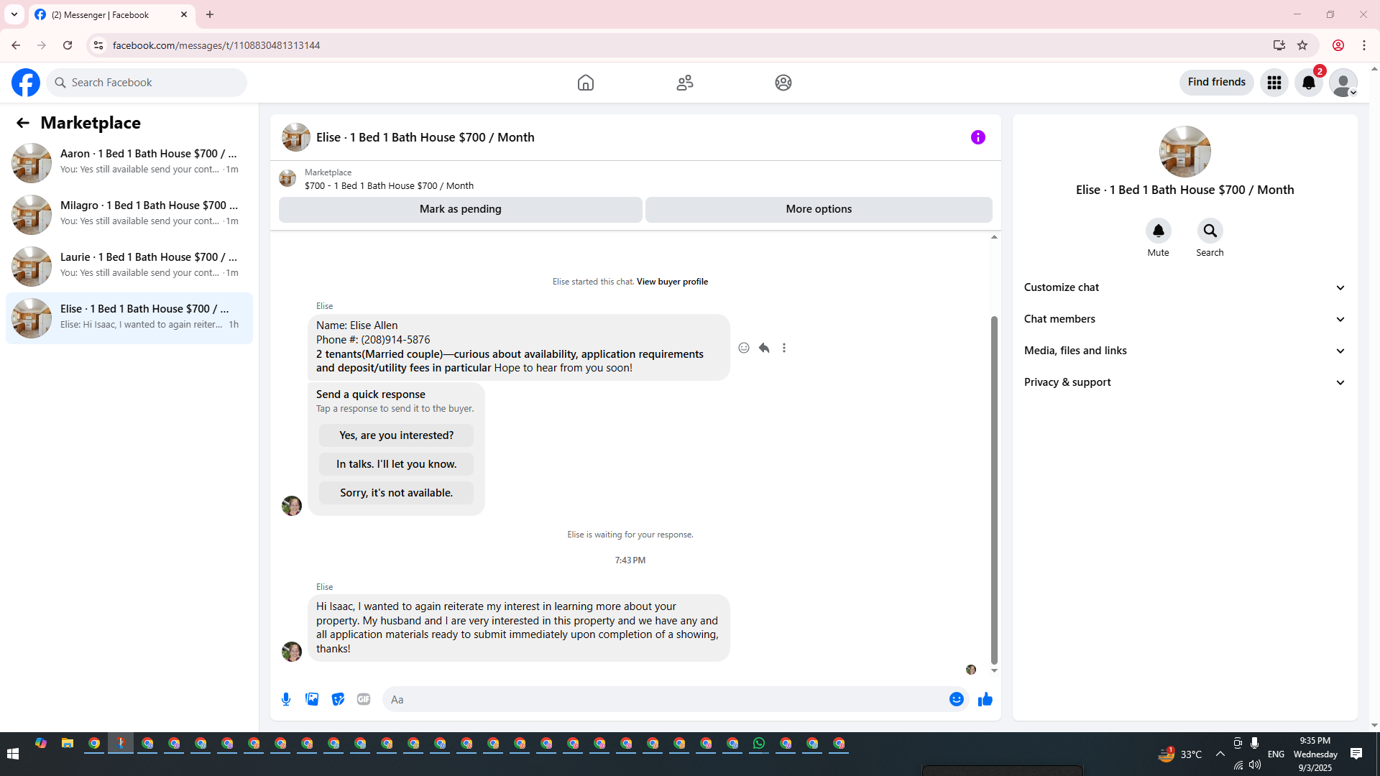Send a thumbs-up like

(x=985, y=699)
